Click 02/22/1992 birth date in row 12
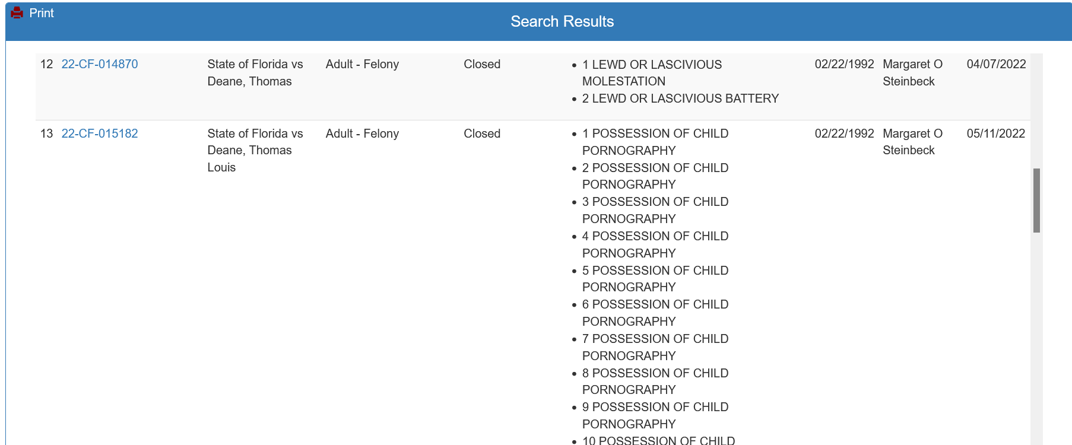Image resolution: width=1072 pixels, height=445 pixels. click(x=844, y=64)
